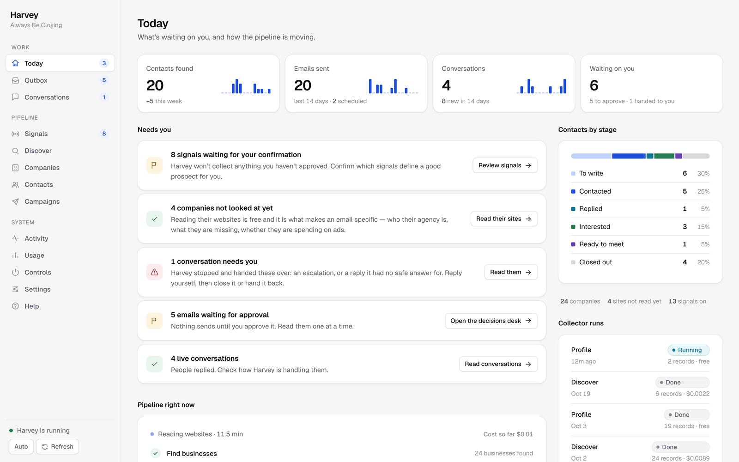Click the '4 sites not read yet' text
739x462 pixels.
click(x=634, y=301)
